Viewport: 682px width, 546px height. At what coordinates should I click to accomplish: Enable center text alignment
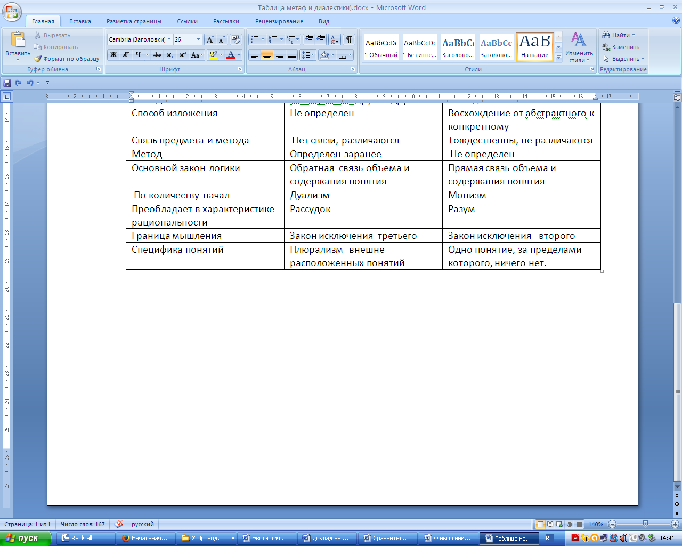pos(267,55)
